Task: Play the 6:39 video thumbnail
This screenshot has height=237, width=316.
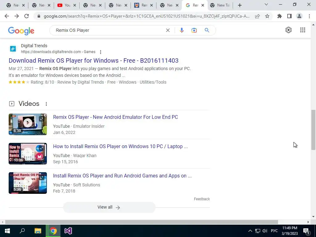Action: click(28, 124)
